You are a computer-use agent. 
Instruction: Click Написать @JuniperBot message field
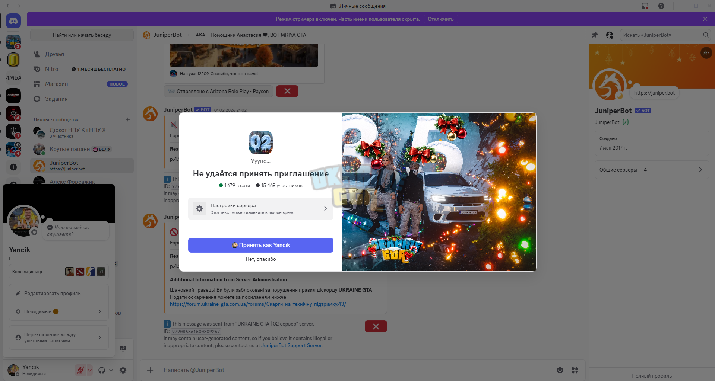pos(356,370)
